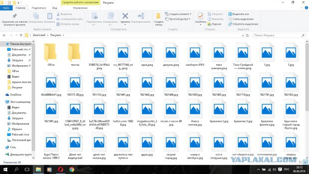Select the file наоборот.JPEG
This screenshot has width=309, height=174.
195,55
